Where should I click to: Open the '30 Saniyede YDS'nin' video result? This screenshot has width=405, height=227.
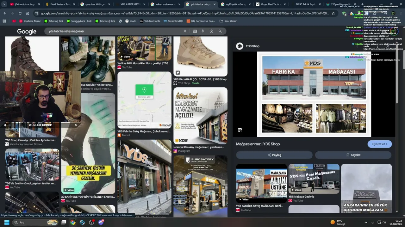[x=88, y=143]
